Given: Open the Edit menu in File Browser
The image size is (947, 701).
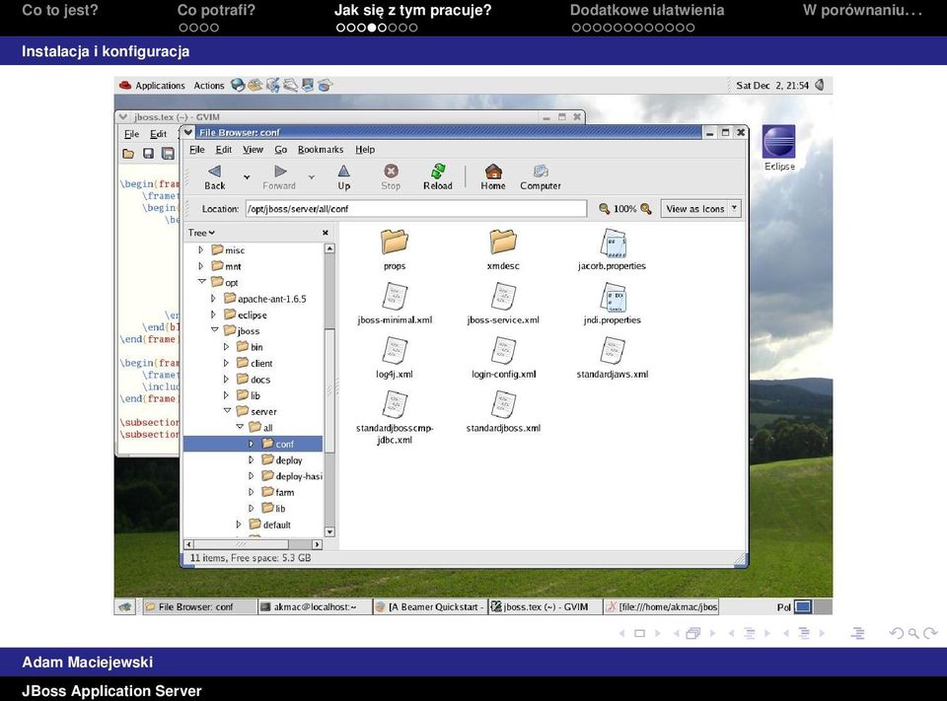Looking at the screenshot, I should 224,149.
